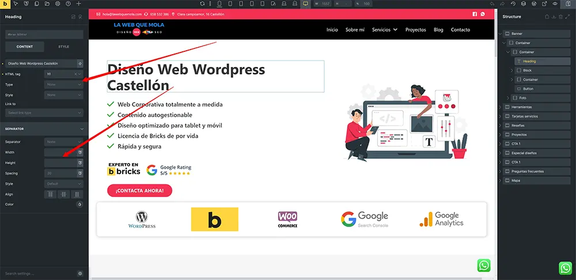This screenshot has height=280, width=576.
Task: Open the Type dropdown
Action: 64,85
